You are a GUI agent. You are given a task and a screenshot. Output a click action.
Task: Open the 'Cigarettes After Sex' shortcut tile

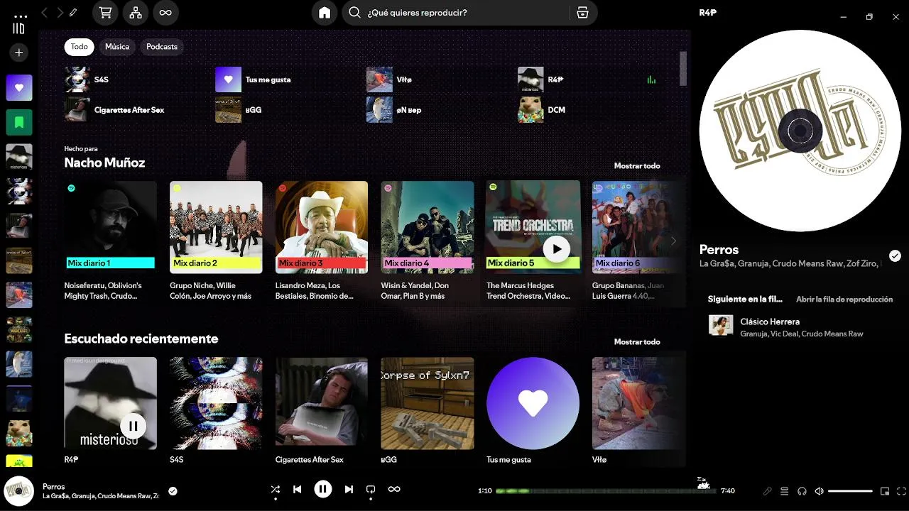point(137,110)
